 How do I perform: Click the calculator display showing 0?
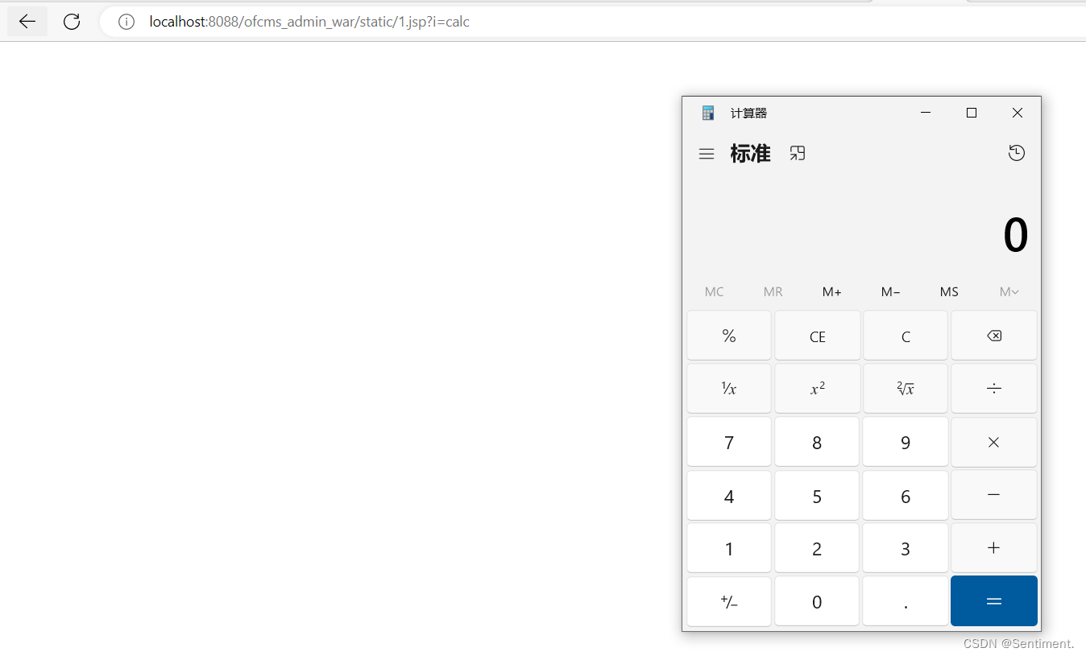click(x=1015, y=236)
